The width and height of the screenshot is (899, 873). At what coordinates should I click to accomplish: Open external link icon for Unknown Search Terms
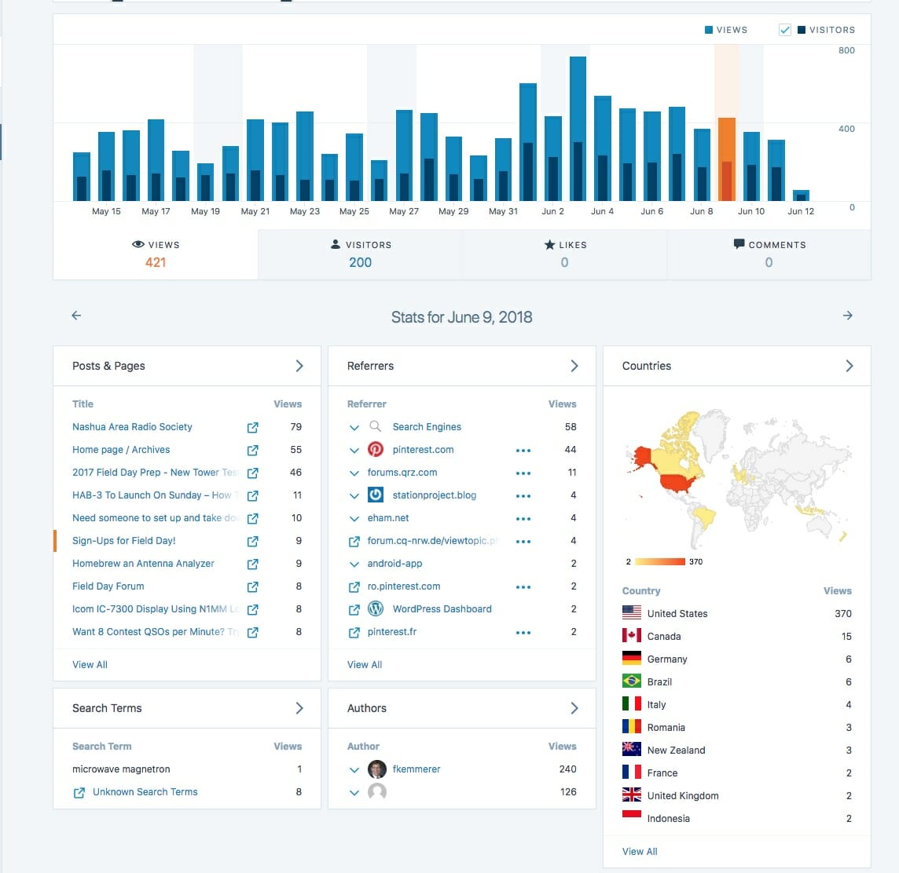79,793
